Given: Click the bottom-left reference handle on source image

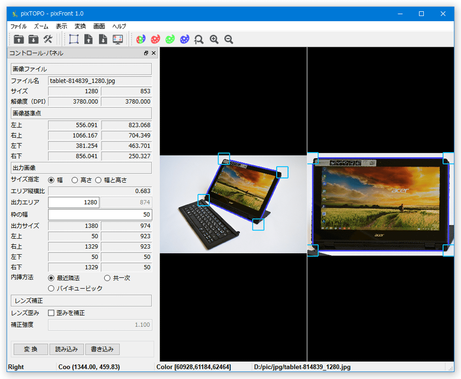Looking at the screenshot, I should 203,200.
